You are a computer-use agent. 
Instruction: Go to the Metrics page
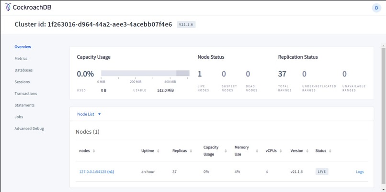[21, 58]
